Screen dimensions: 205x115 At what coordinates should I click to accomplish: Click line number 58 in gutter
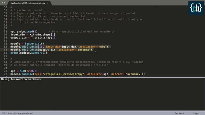click(5, 32)
